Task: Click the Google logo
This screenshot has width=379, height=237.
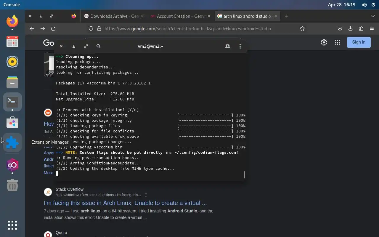Action: point(49,43)
